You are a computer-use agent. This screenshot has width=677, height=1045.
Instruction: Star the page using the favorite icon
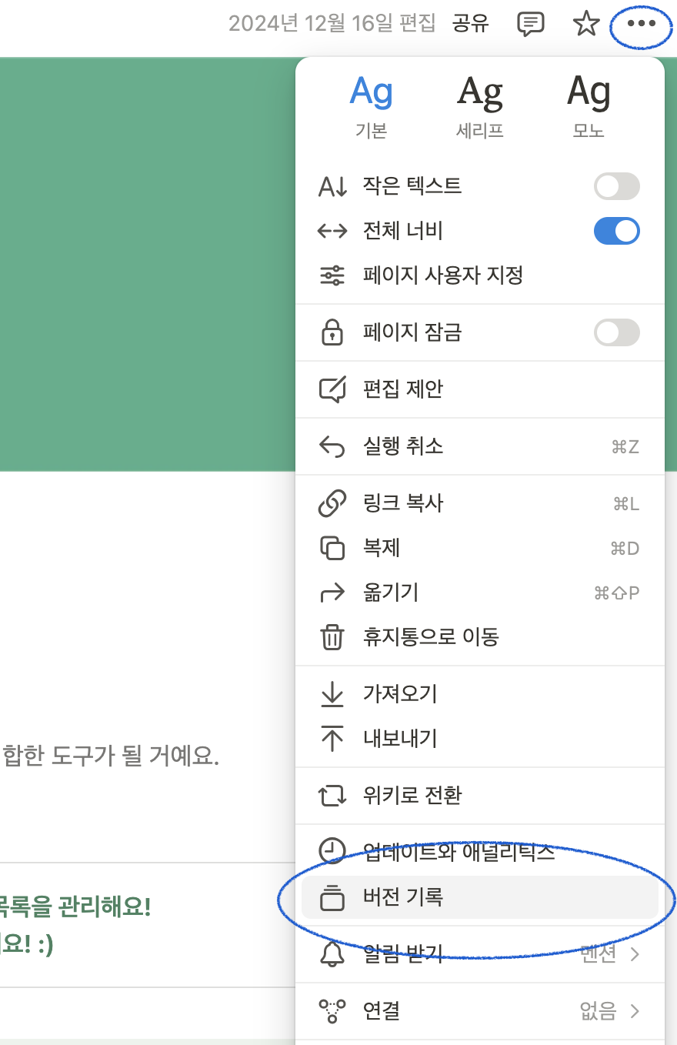click(585, 24)
